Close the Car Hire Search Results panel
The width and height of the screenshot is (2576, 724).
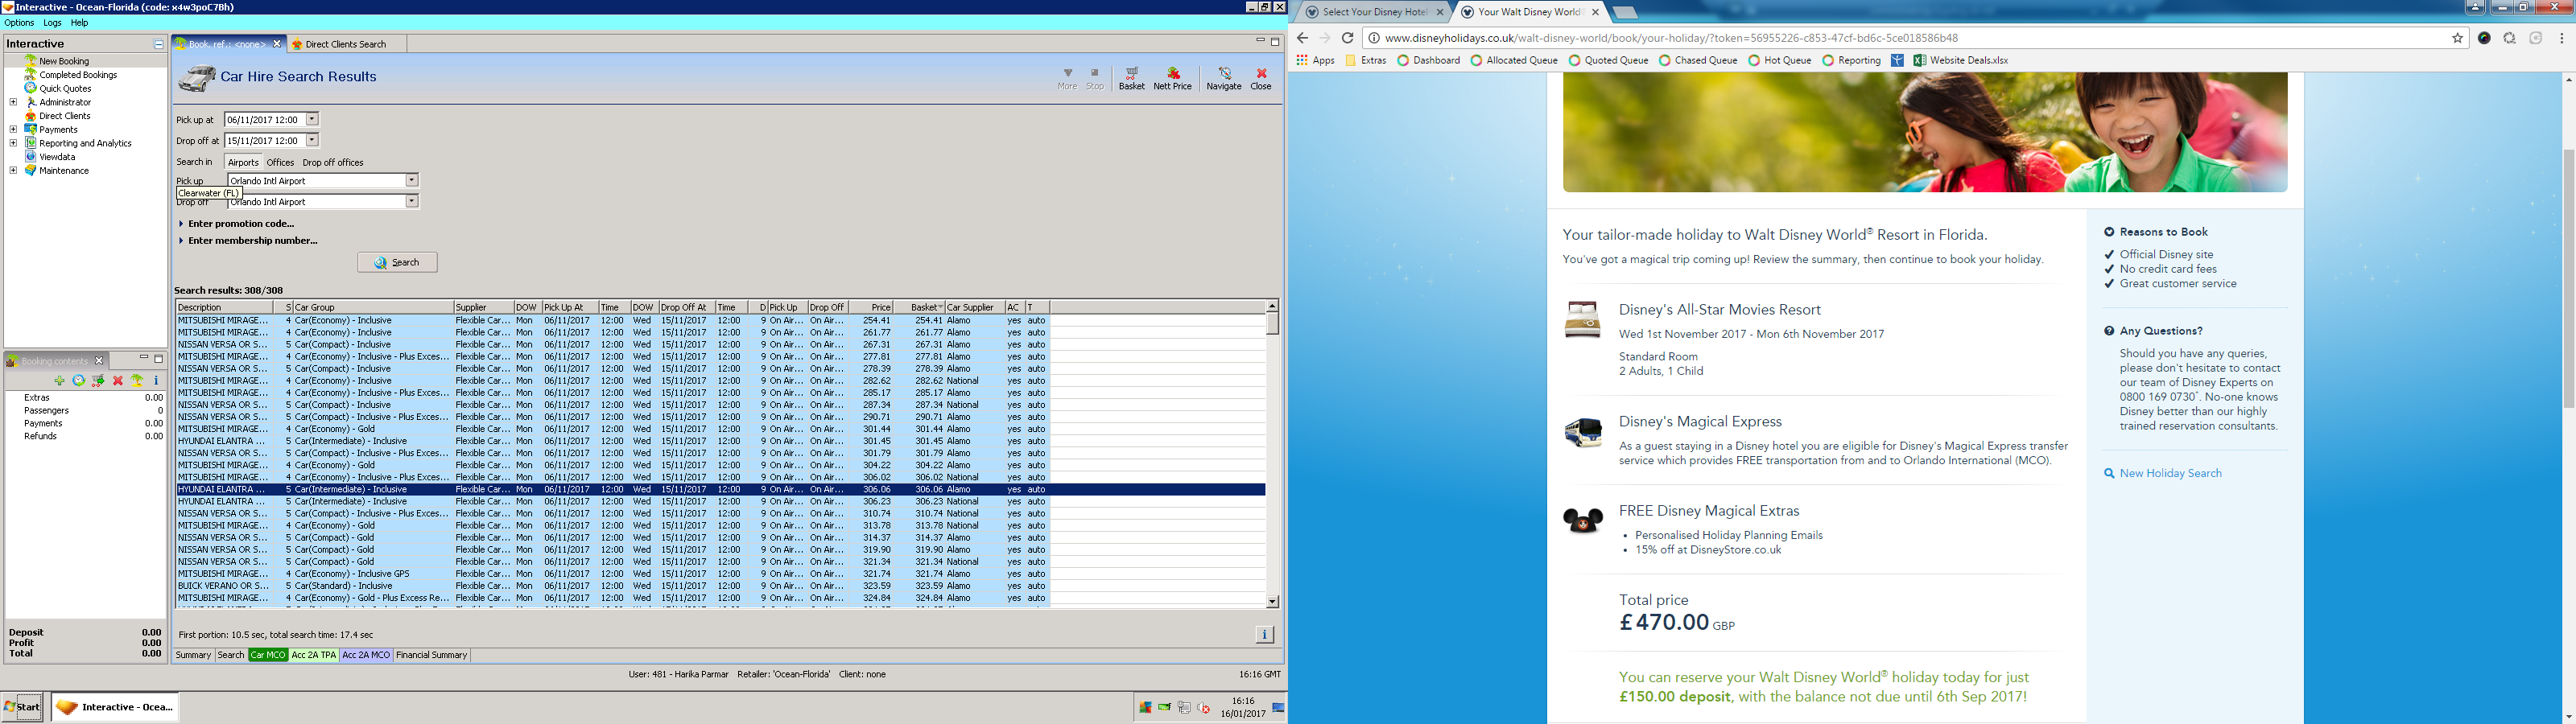tap(1261, 79)
